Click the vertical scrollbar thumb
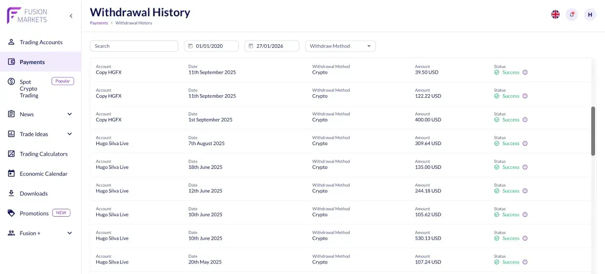The height and width of the screenshot is (274, 605). coord(593,131)
